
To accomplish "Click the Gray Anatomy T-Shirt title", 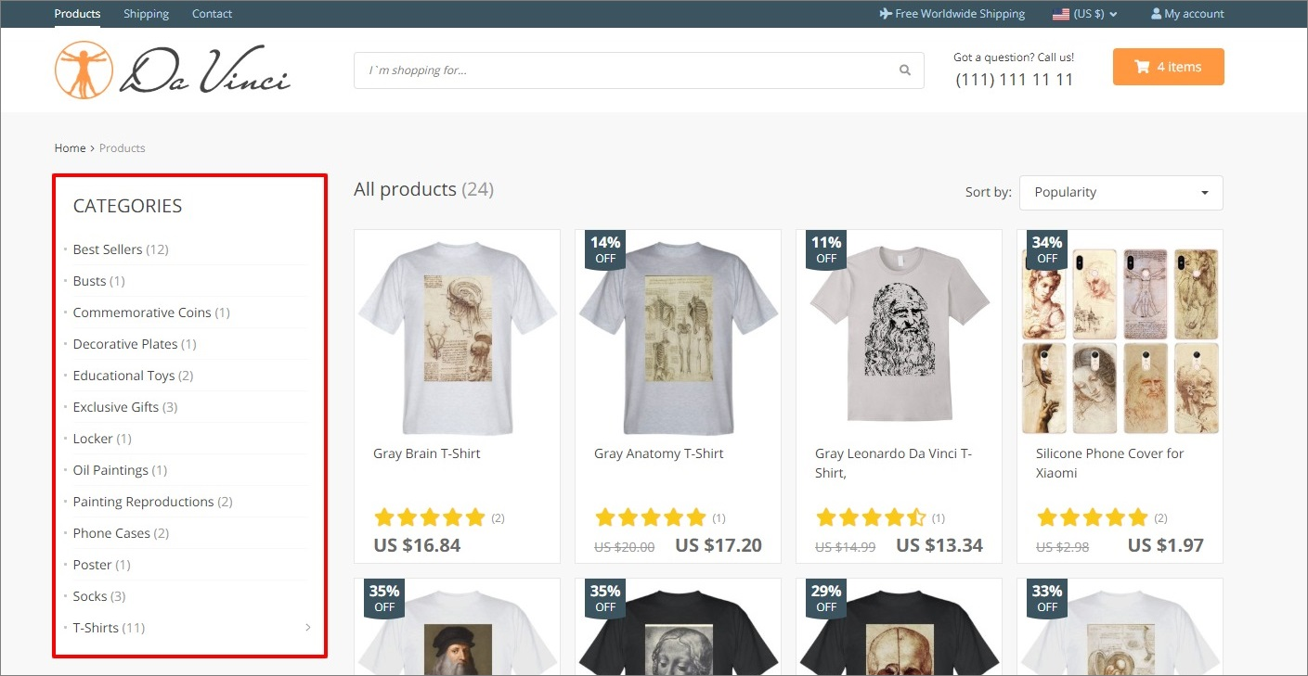I will tap(659, 453).
